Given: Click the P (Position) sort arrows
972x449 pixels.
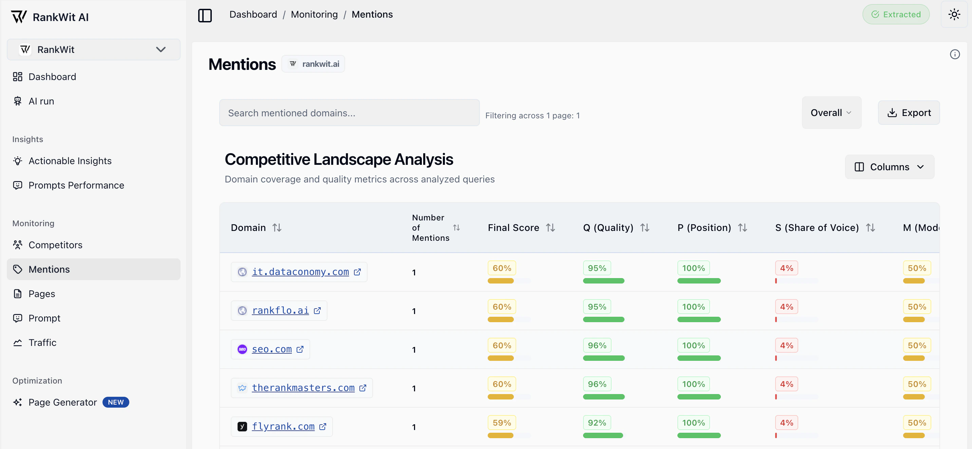Looking at the screenshot, I should click(743, 228).
